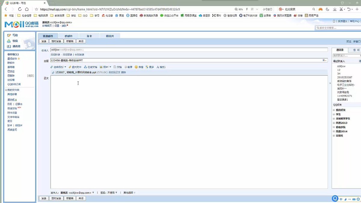Click 清空 next to 已删除
361x203 pixels.
point(30,76)
